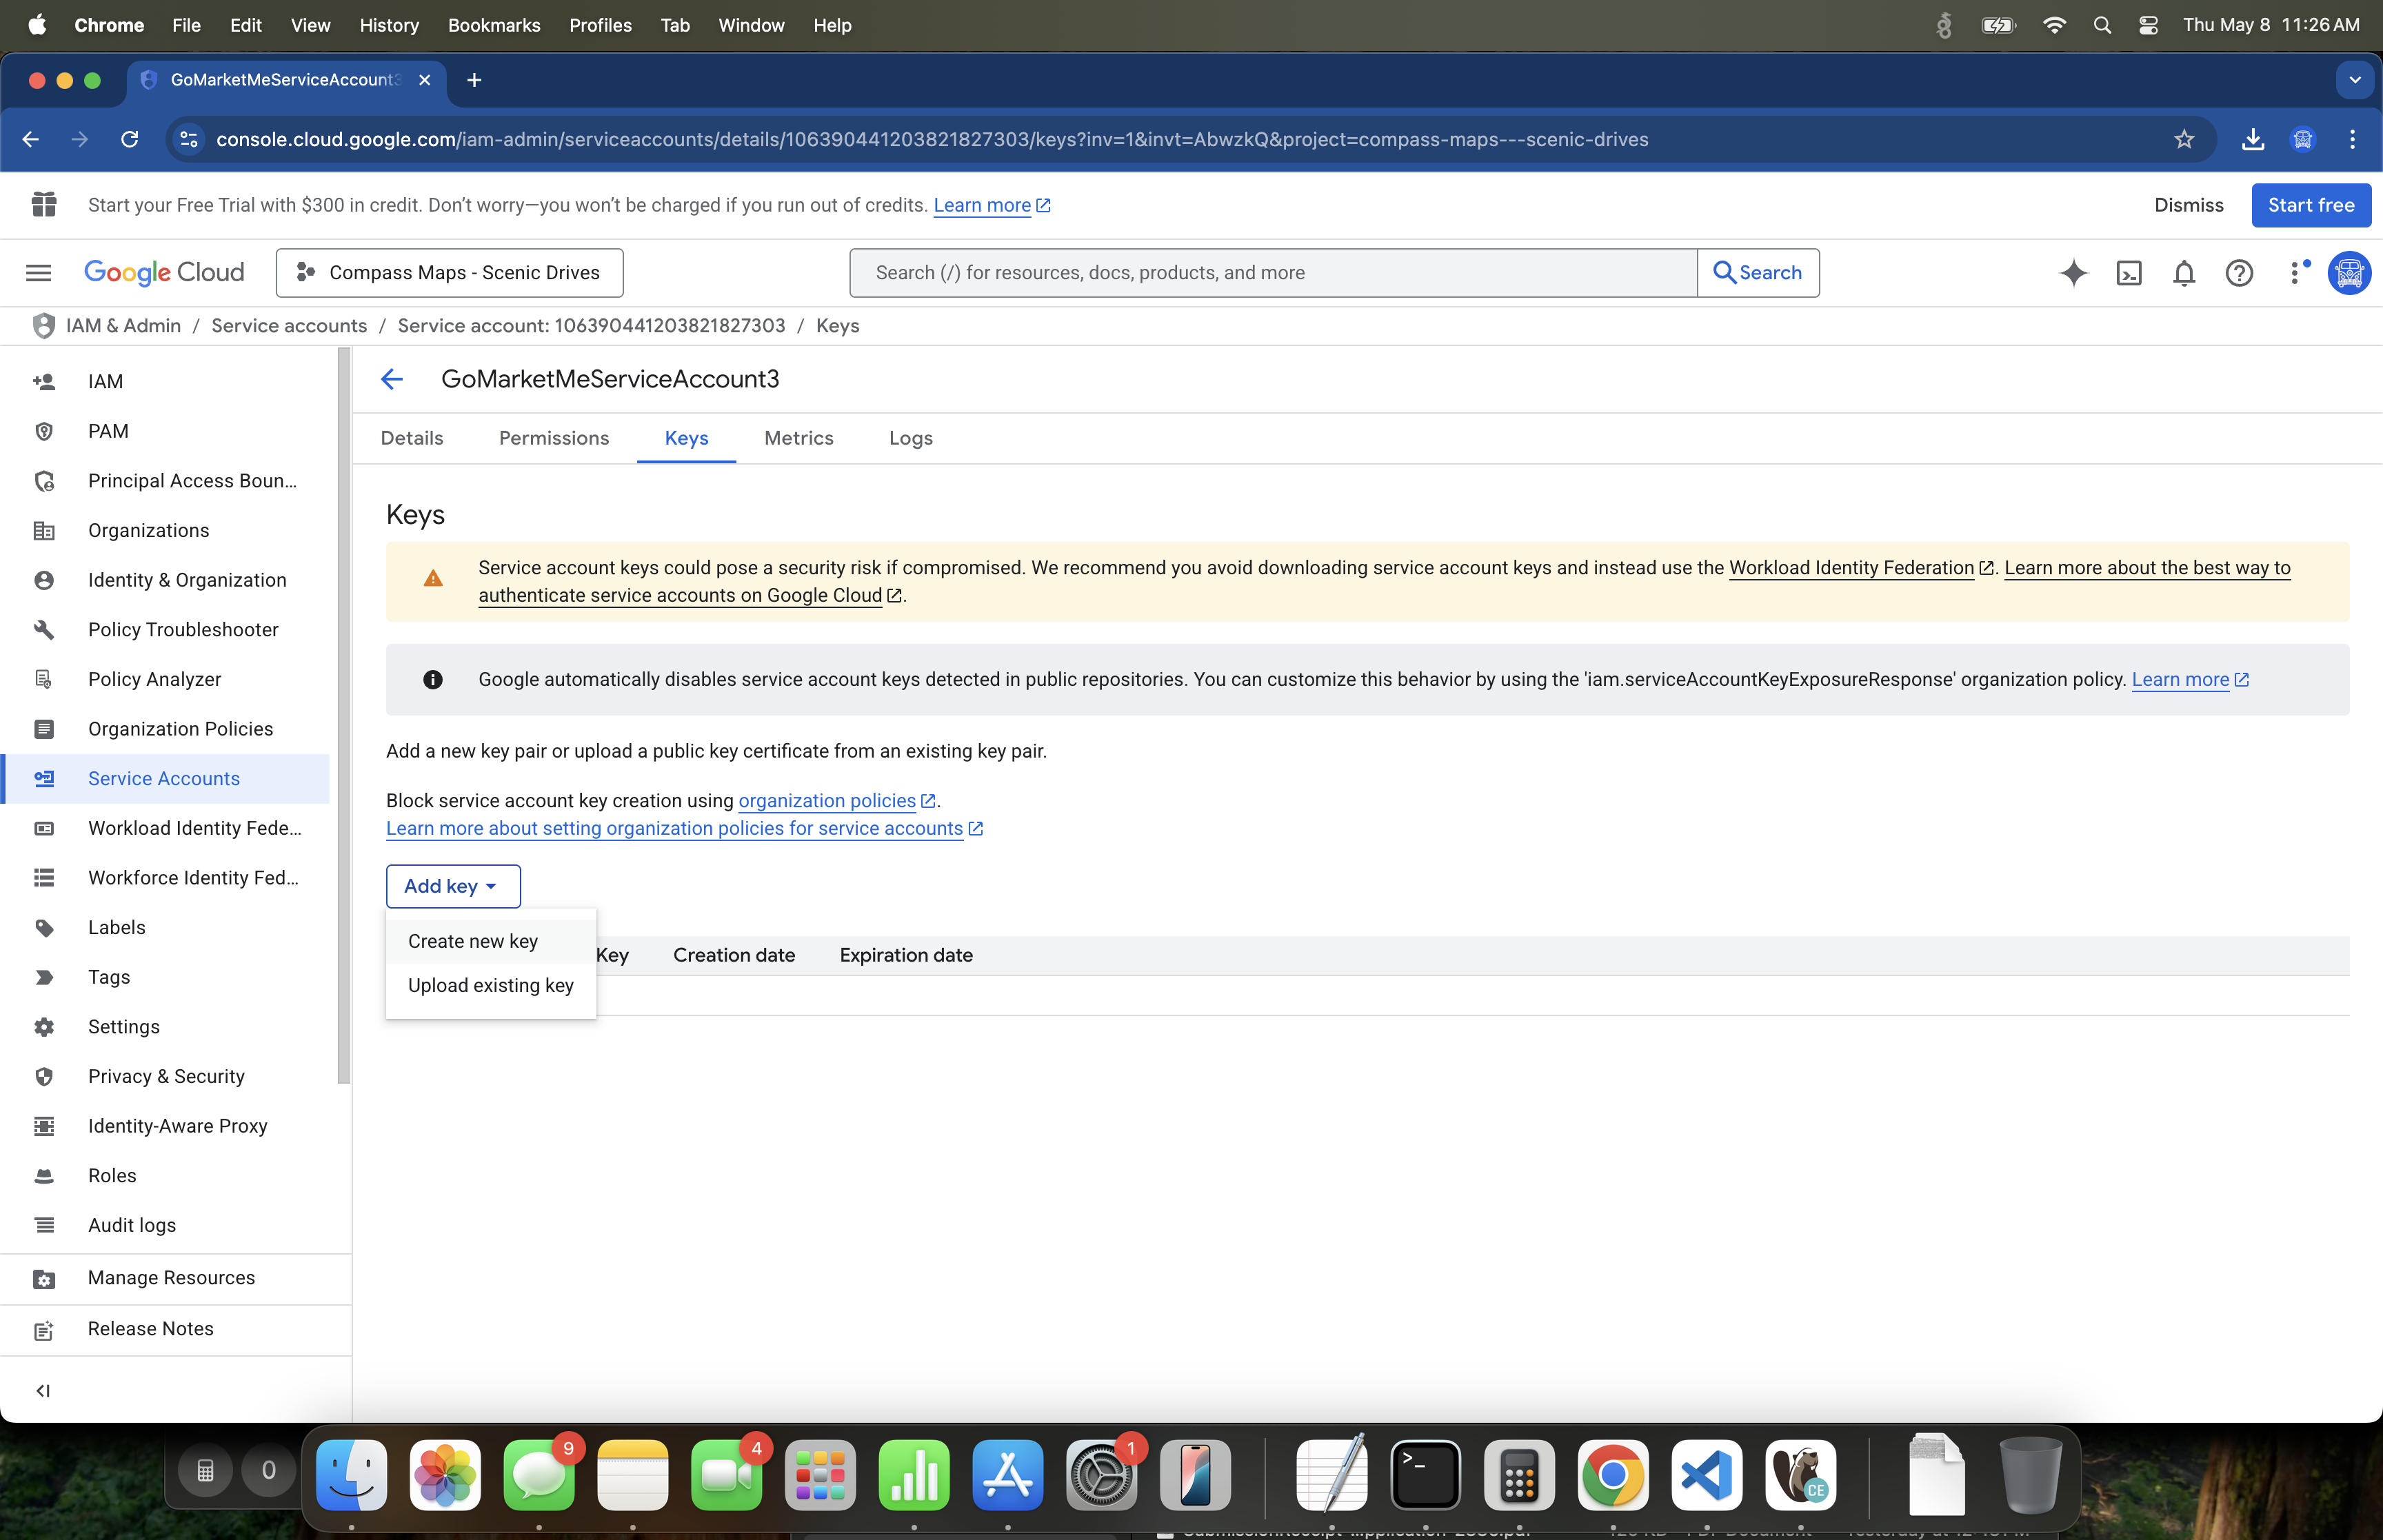Expand the Chrome tab search chevron
The width and height of the screenshot is (2383, 1540).
(2355, 80)
